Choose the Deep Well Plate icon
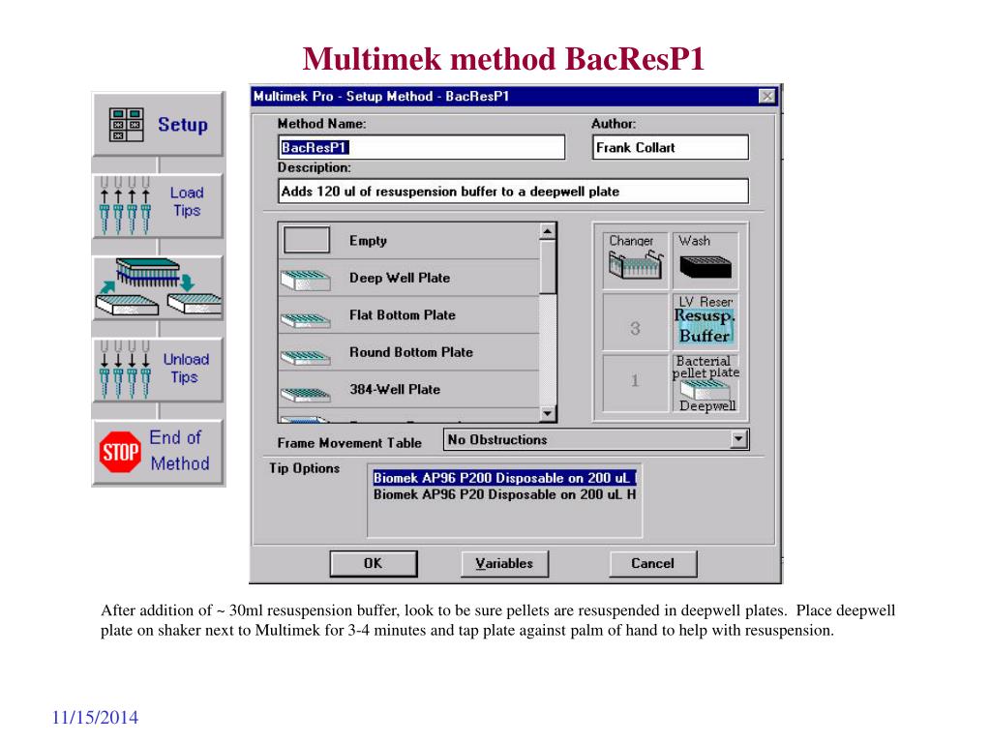This screenshot has width=991, height=743. pos(305,280)
